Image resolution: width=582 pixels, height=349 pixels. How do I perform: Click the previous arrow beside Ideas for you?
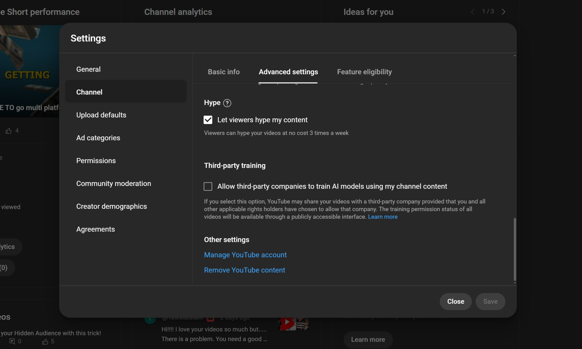pyautogui.click(x=473, y=11)
